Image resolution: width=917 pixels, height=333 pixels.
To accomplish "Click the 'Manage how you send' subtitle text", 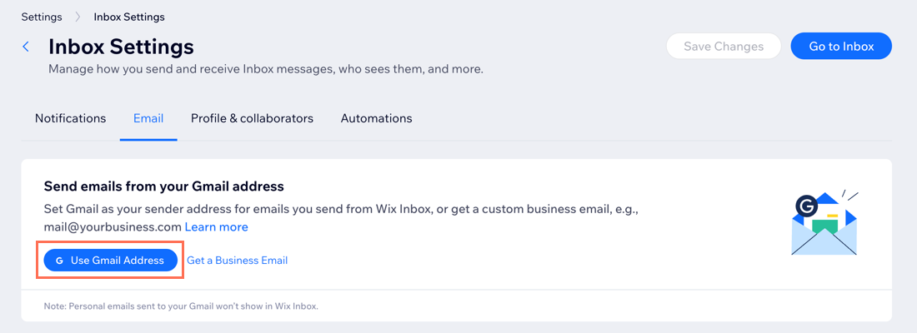I will pyautogui.click(x=266, y=70).
